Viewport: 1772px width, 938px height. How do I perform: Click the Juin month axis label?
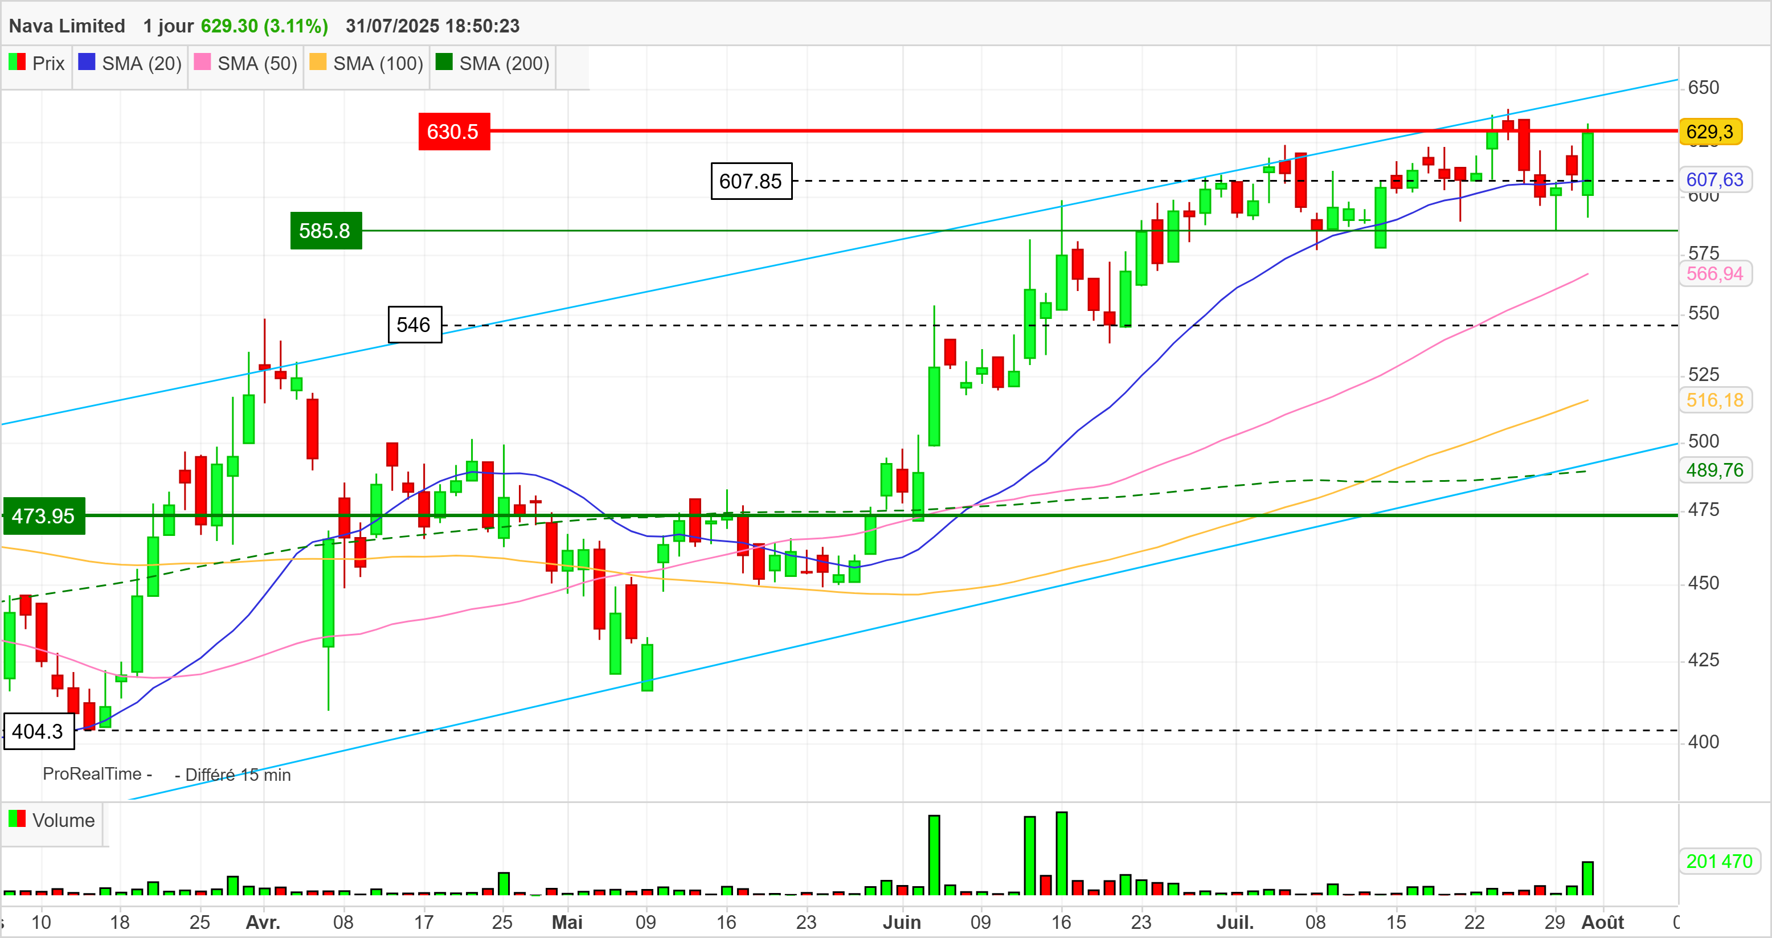click(x=902, y=922)
